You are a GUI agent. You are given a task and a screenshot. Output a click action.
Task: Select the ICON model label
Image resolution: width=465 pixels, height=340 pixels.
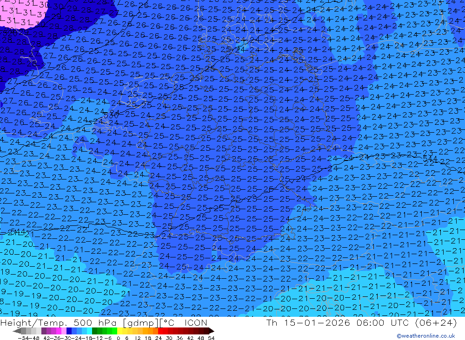click(x=196, y=322)
